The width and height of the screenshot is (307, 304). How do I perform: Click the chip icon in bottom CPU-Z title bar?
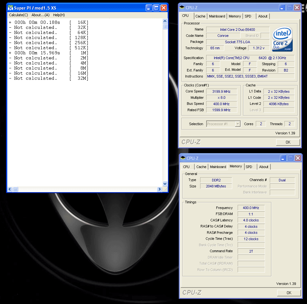tap(183, 158)
